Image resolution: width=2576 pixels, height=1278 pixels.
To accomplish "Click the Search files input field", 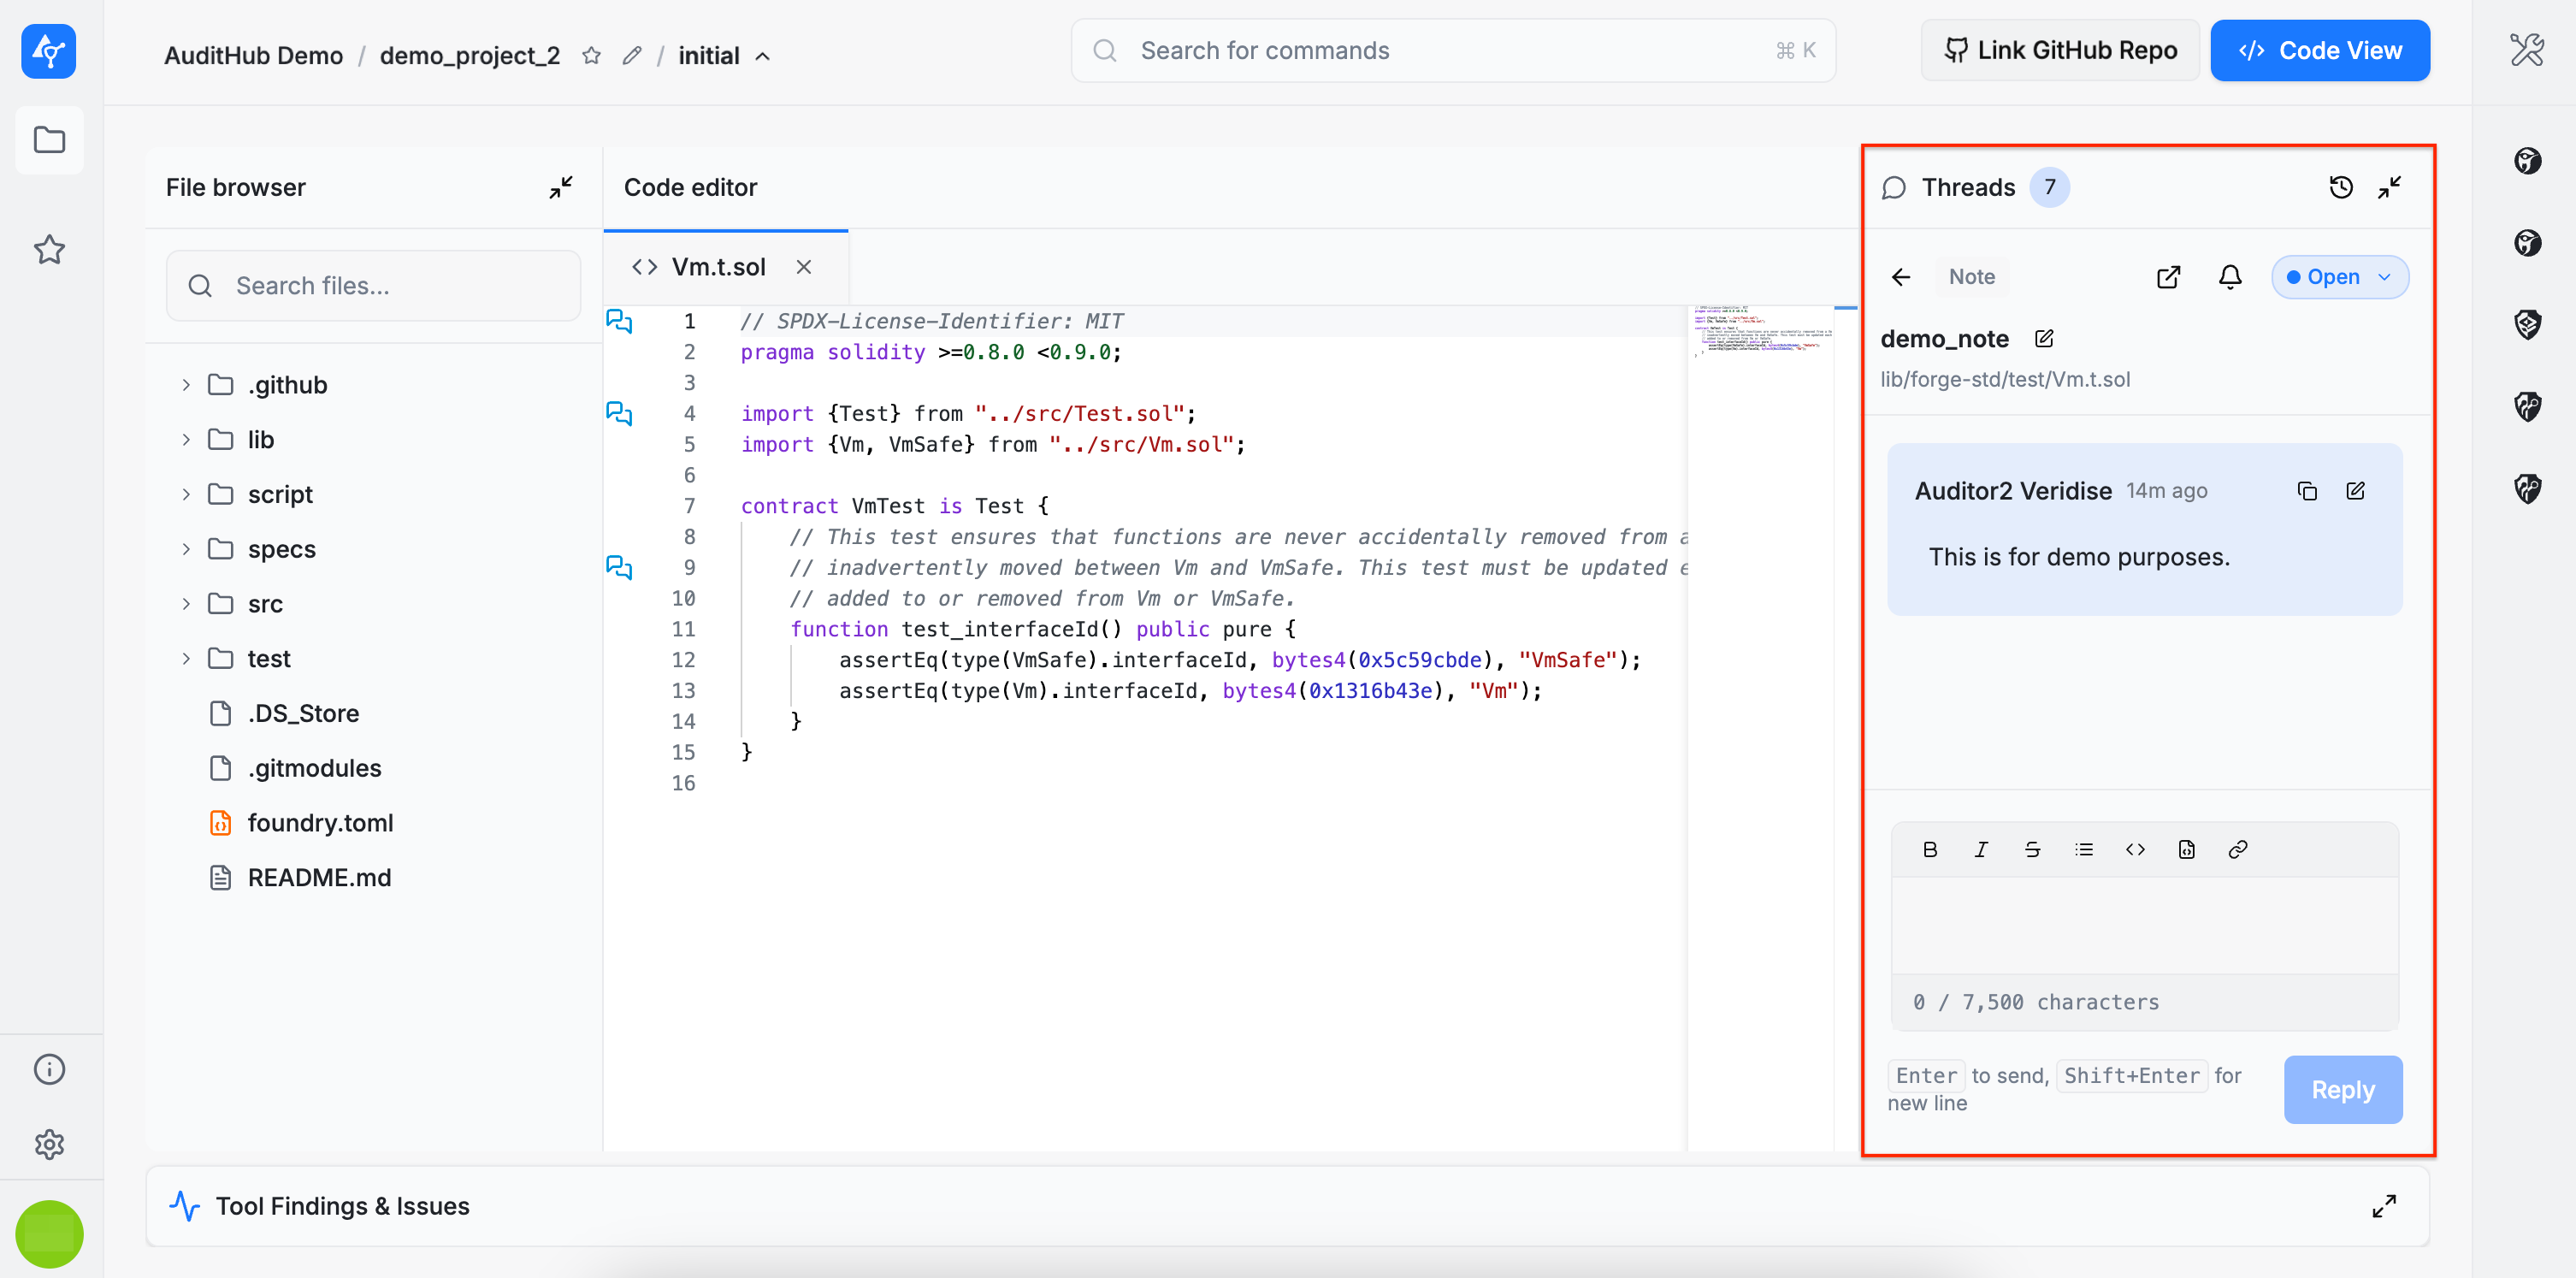I will click(373, 286).
